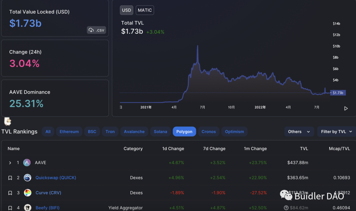356x211 pixels.
Task: Open the Beefy (BIFI) protocol link
Action: 47,208
